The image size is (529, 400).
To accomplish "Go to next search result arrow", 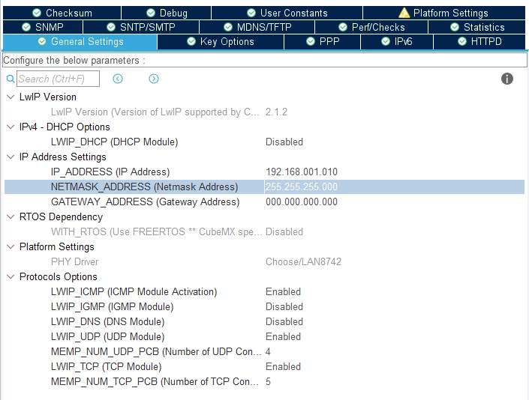I will (x=154, y=79).
